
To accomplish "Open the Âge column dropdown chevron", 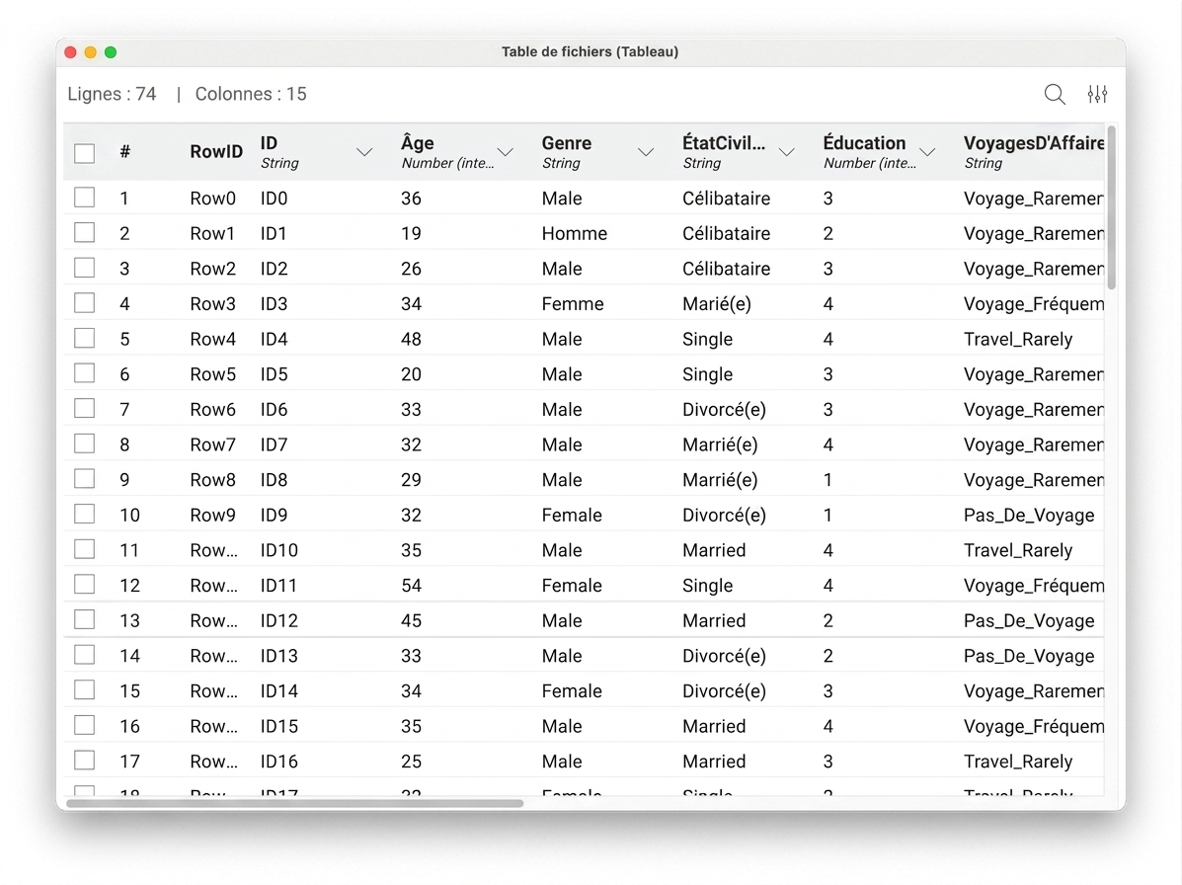I will point(505,152).
